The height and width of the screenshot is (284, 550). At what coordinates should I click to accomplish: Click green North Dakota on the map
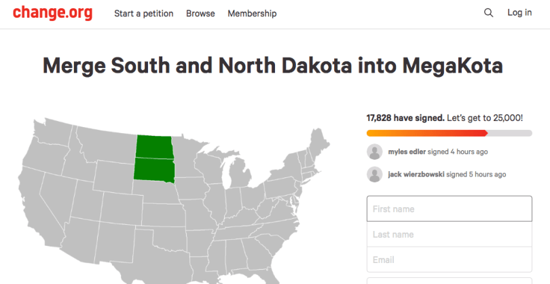[x=153, y=146]
